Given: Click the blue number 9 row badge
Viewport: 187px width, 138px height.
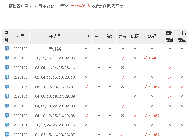Looking at the screenshot, I should (7, 125).
